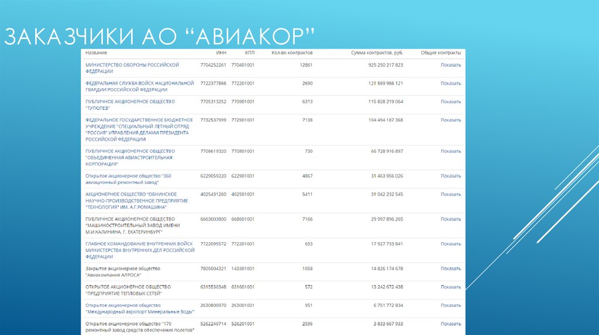Open Главное командование внутренних войск link
This screenshot has height=335, width=599.
[140, 250]
